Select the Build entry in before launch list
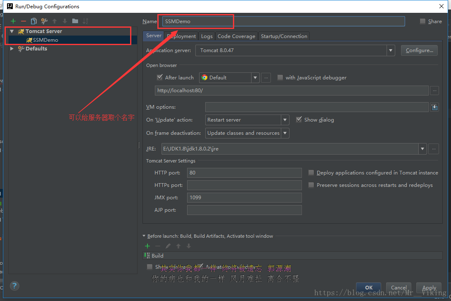This screenshot has height=301, width=451. click(292, 256)
